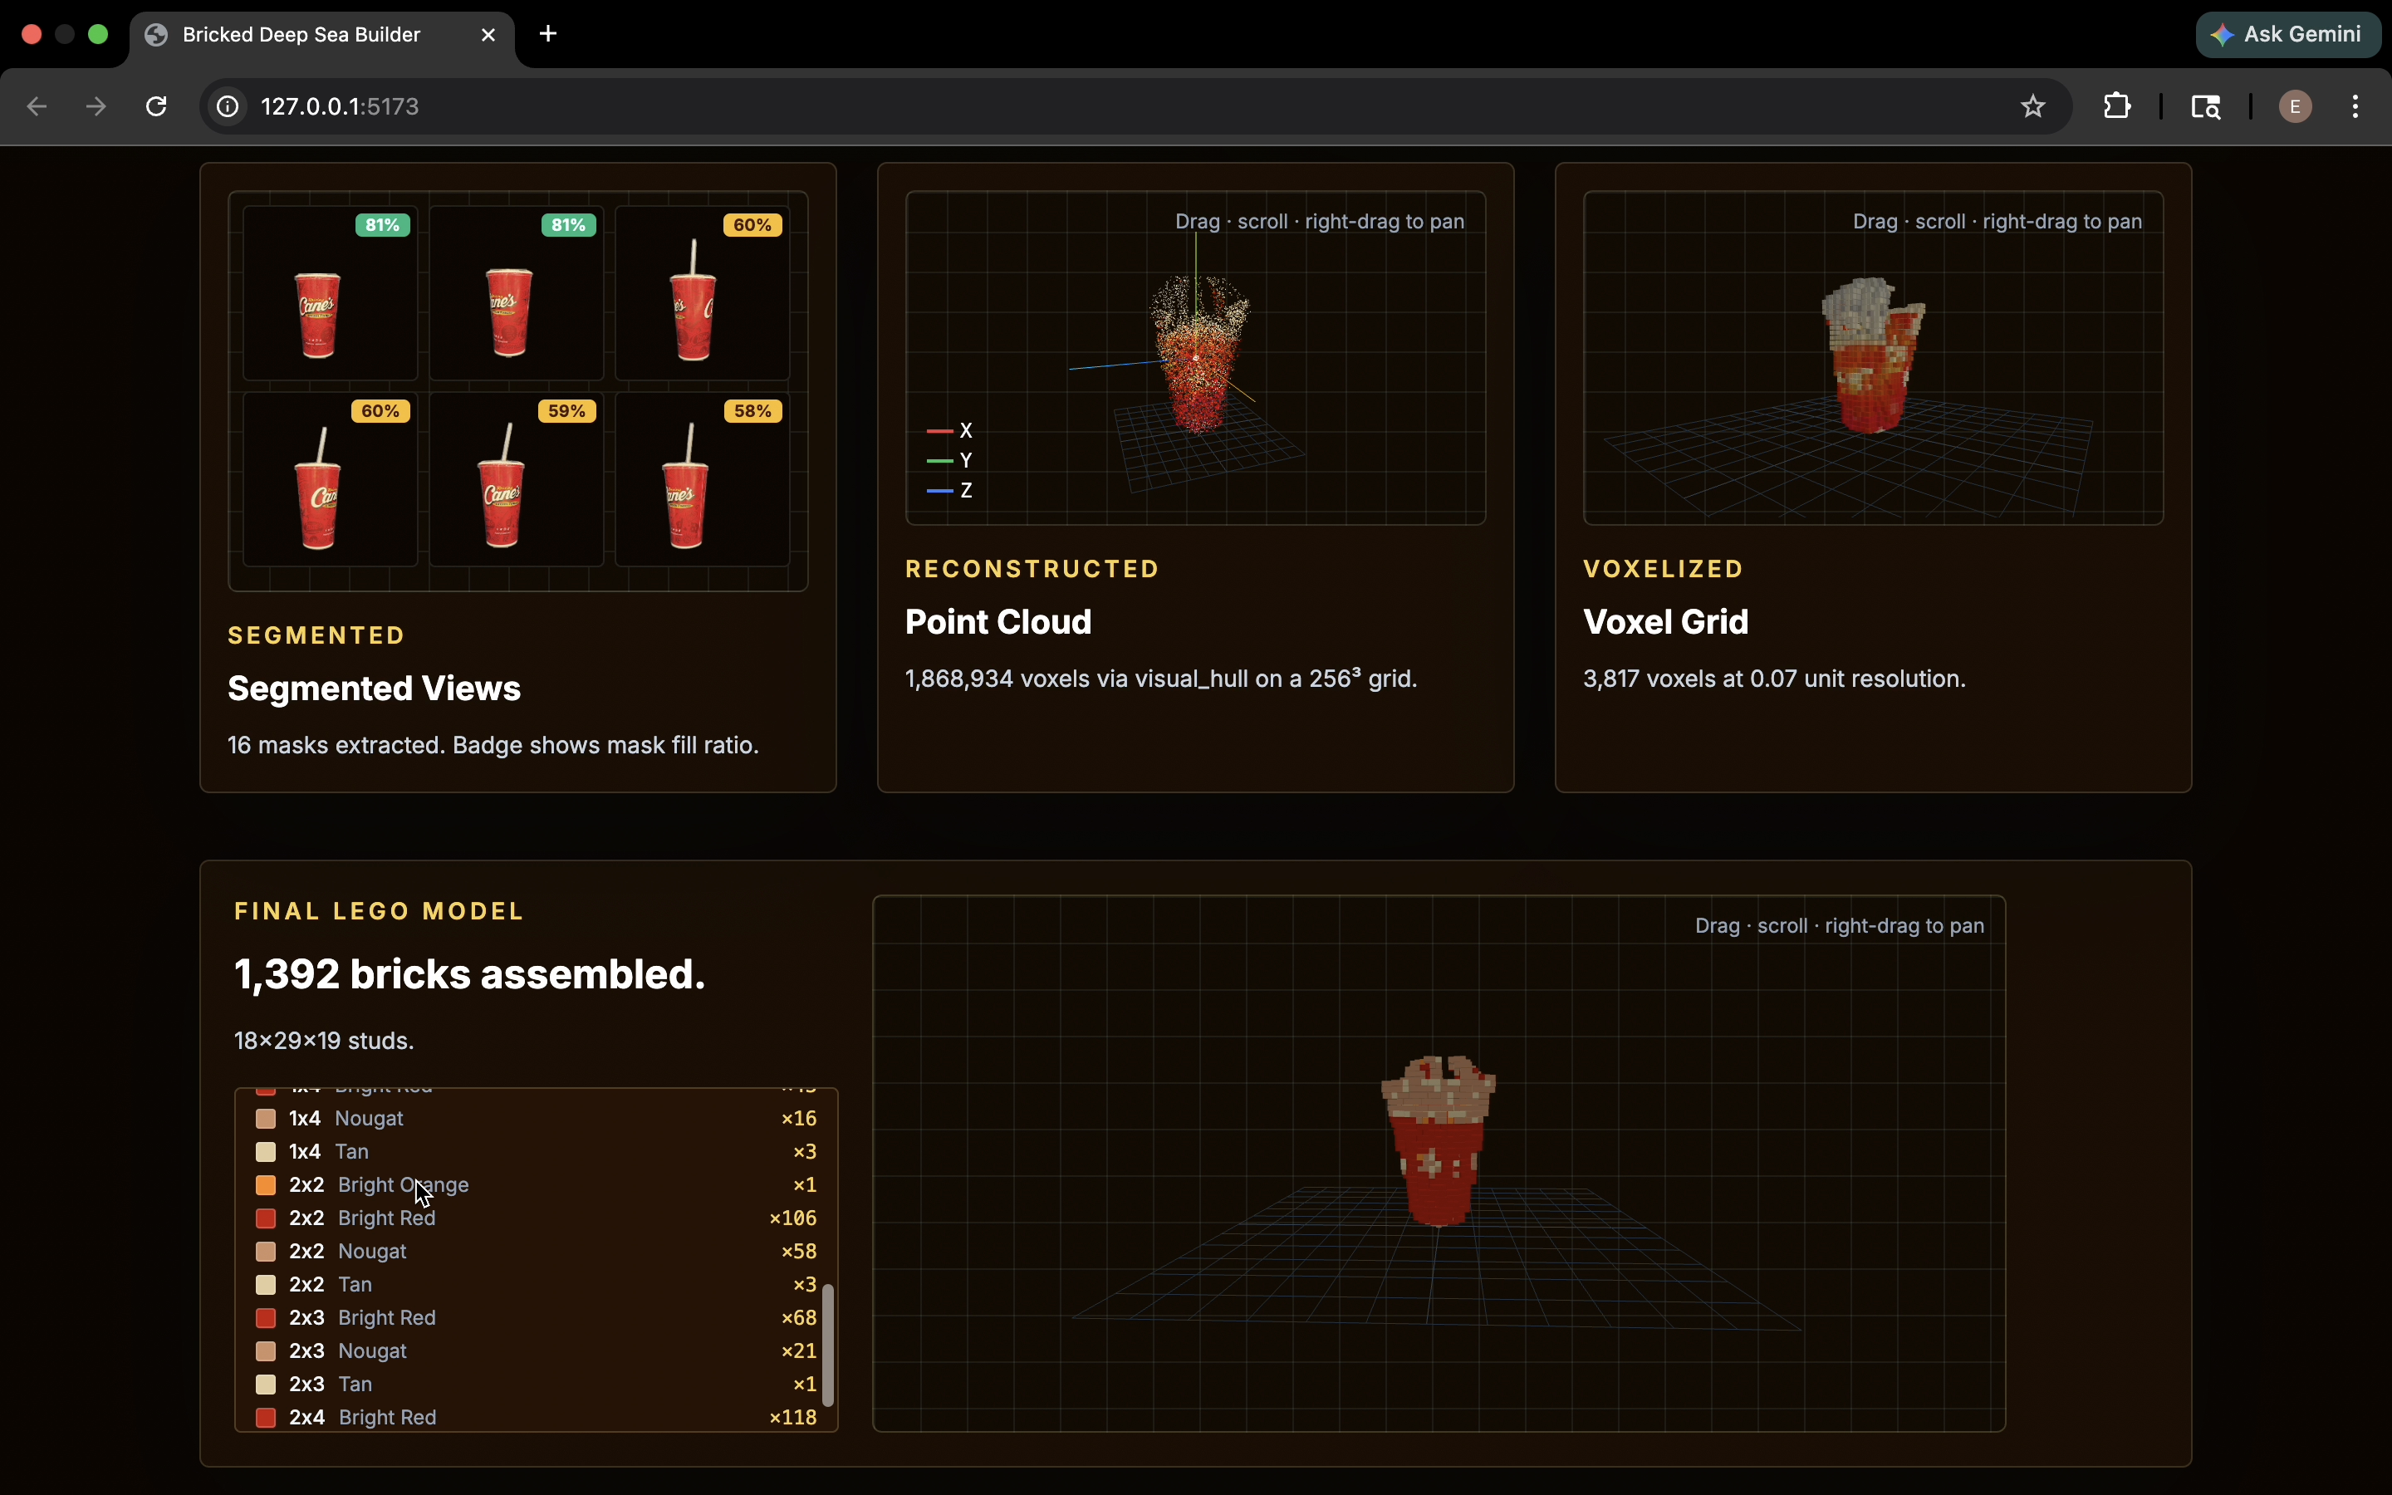
Task: Click the Bright Orange 2x2 color swatch
Action: coord(266,1184)
